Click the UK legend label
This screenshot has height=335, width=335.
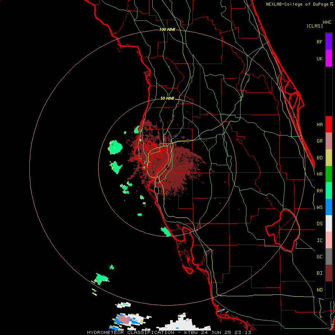(319, 58)
